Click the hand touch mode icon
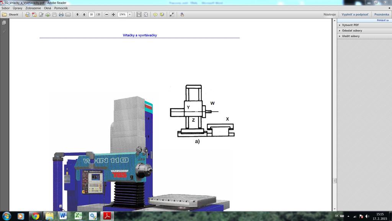 (x=182, y=15)
